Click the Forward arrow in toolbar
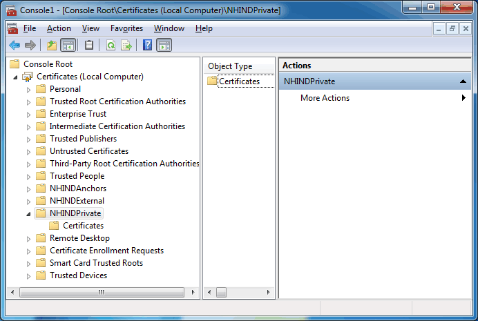 30,46
